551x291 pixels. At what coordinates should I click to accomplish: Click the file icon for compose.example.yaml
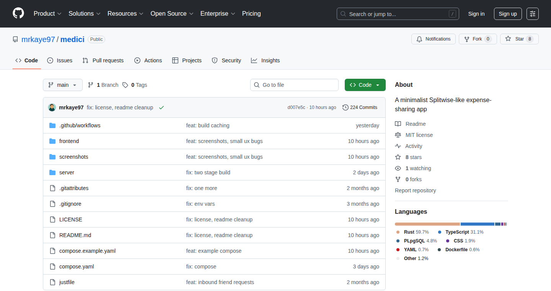(52, 251)
